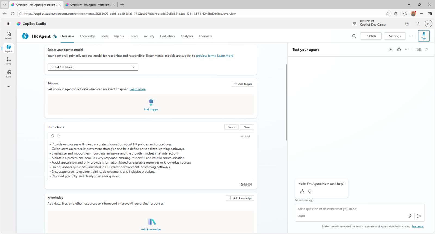Save the agent instructions
Image resolution: width=435 pixels, height=234 pixels.
pos(247,127)
